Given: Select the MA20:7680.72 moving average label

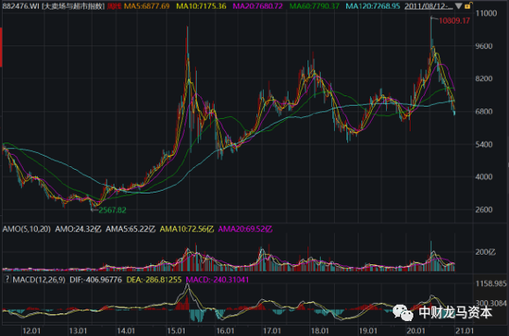Looking at the screenshot, I should coord(258,6).
